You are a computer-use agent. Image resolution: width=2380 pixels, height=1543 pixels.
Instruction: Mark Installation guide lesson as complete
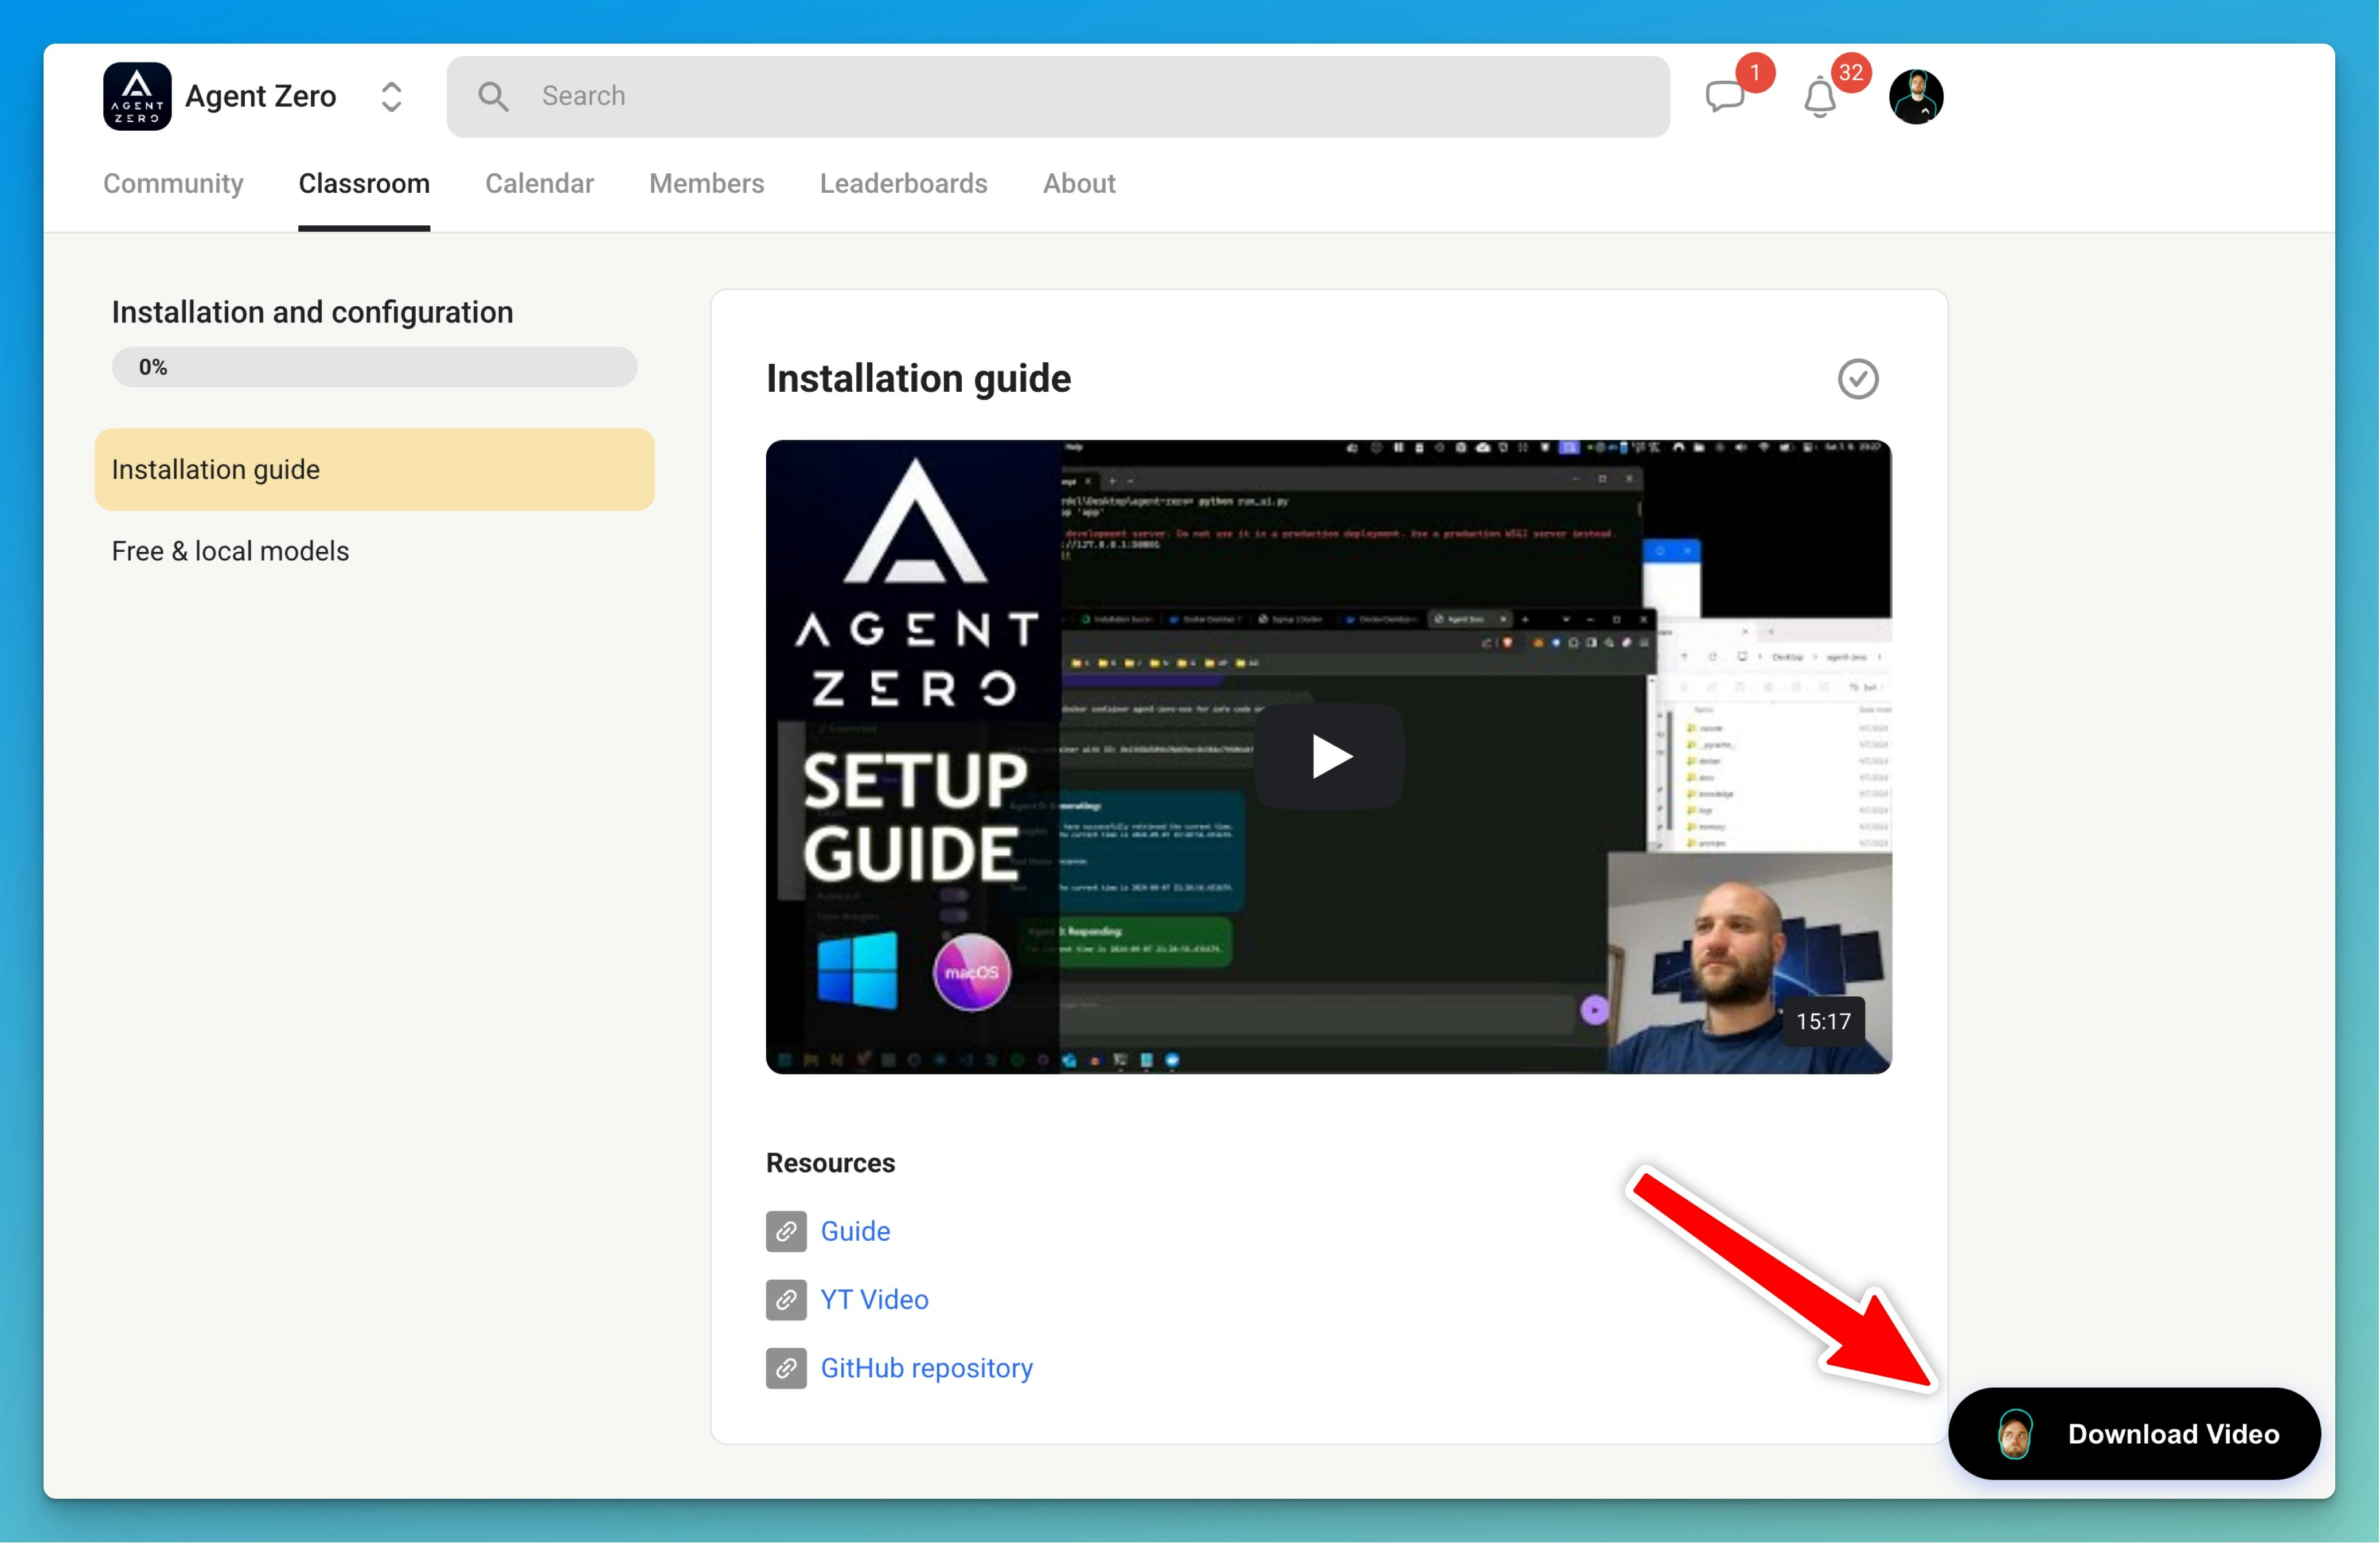point(1858,379)
